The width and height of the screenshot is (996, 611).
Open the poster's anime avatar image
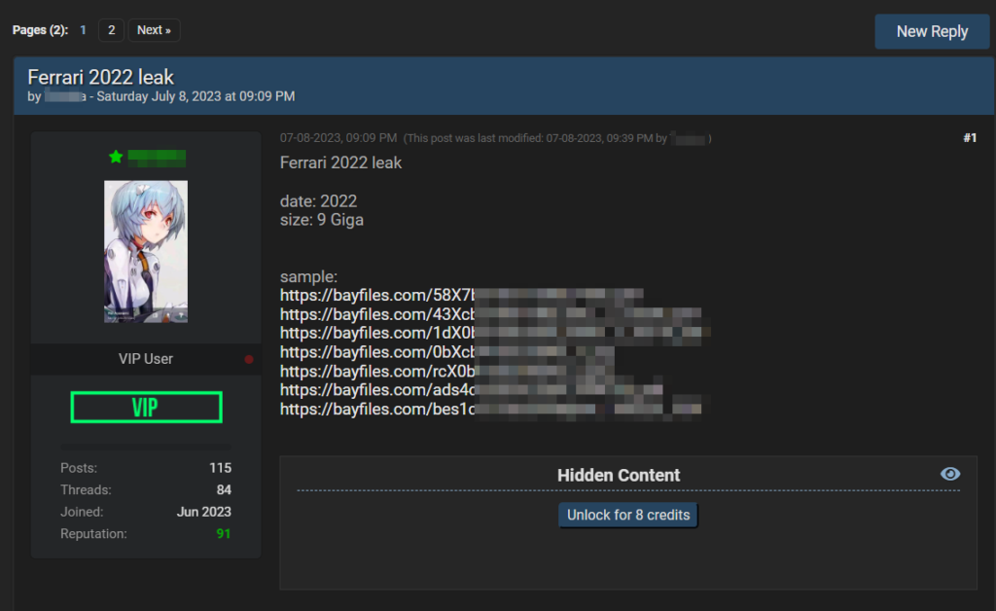tap(146, 251)
